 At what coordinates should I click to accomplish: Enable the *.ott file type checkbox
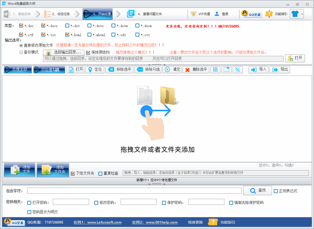pos(137,35)
